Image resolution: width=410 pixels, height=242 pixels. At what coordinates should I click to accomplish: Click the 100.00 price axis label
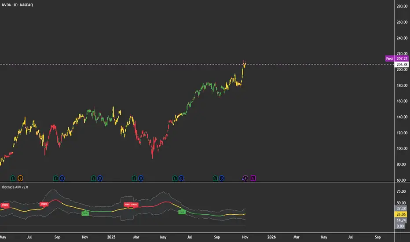tap(402, 148)
